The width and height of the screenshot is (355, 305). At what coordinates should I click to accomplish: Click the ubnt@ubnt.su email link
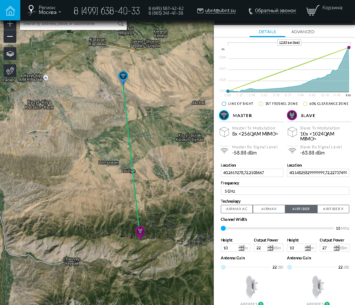220,11
